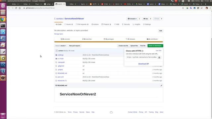This screenshot has width=212, height=119.
Task: Switch to the Insights tab
Action: [x=136, y=24]
